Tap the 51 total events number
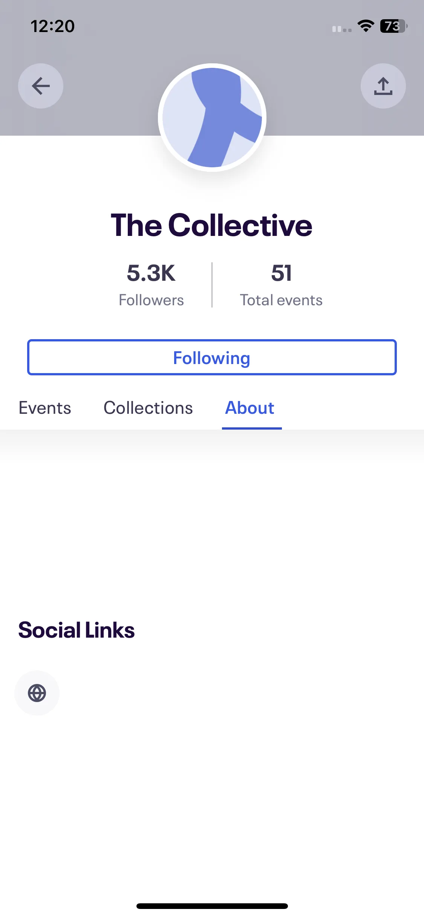 pyautogui.click(x=281, y=273)
